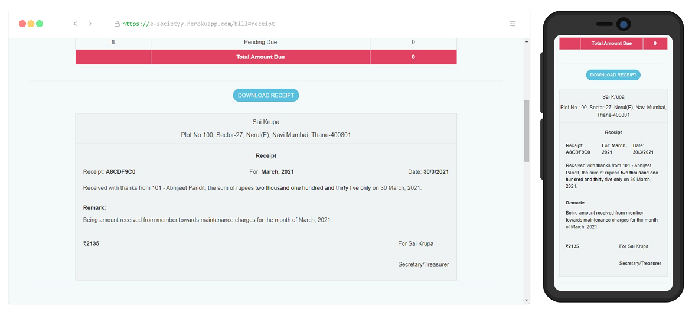Tap 'Remark:' label on phone preview
Screen dimensions: 692x312
[x=575, y=203]
